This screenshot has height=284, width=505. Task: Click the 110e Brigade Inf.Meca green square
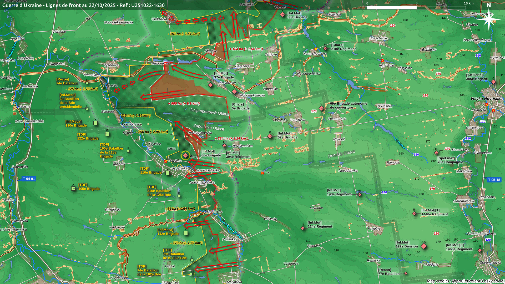pyautogui.click(x=95, y=123)
